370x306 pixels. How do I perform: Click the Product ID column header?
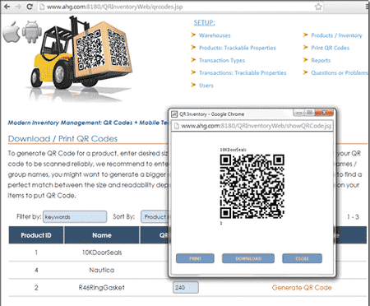tap(36, 235)
